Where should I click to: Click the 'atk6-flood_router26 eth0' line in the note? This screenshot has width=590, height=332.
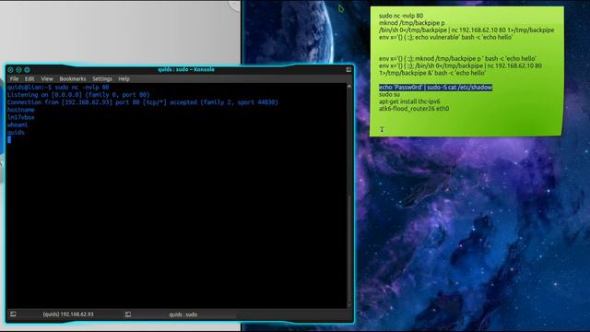click(414, 109)
